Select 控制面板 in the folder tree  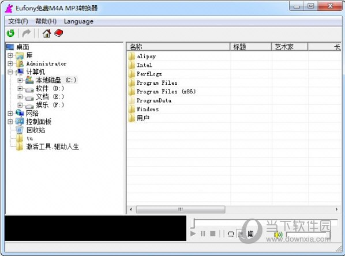tap(39, 122)
